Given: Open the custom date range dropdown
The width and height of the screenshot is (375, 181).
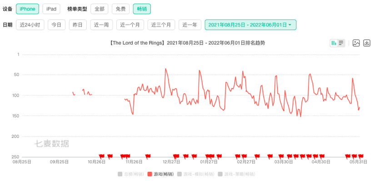Looking at the screenshot, I should 250,25.
